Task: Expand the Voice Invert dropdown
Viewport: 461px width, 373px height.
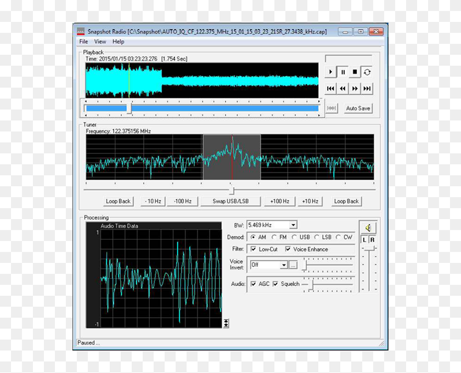Action: 284,265
